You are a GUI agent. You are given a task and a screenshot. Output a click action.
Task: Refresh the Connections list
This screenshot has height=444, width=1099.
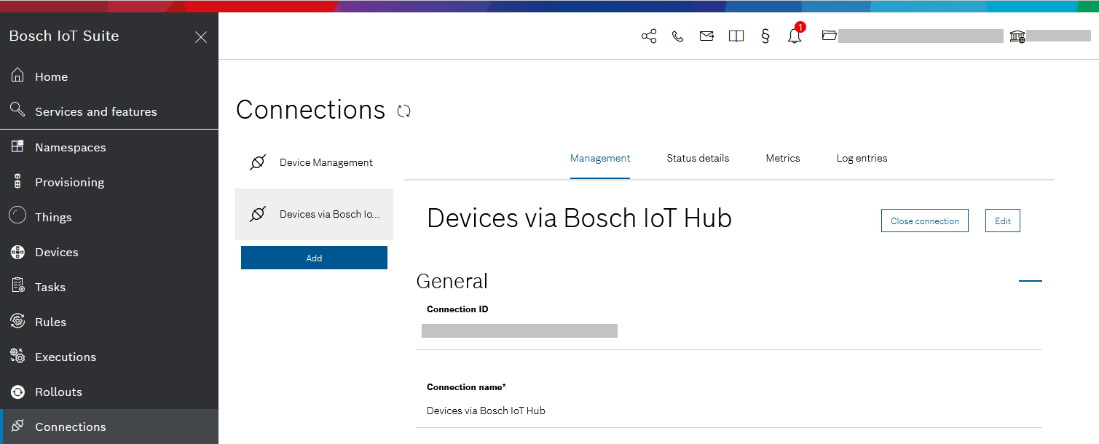click(404, 111)
